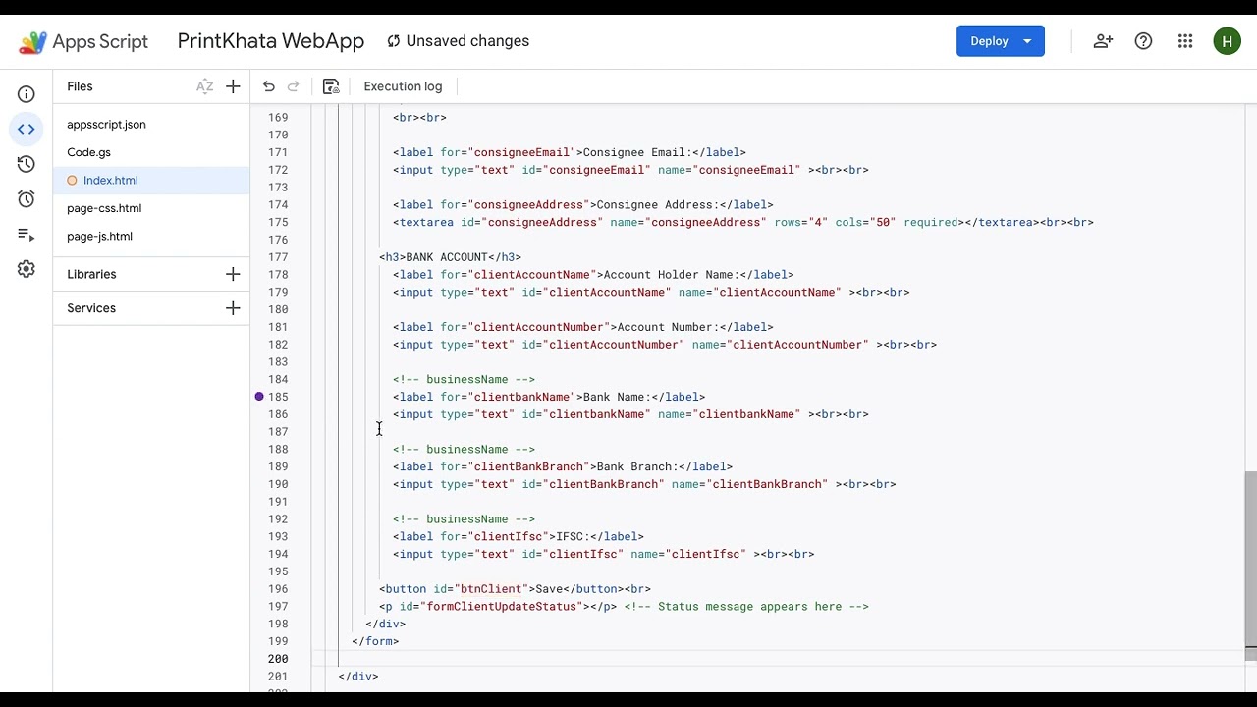Select the Editor icon in sidebar

(27, 129)
